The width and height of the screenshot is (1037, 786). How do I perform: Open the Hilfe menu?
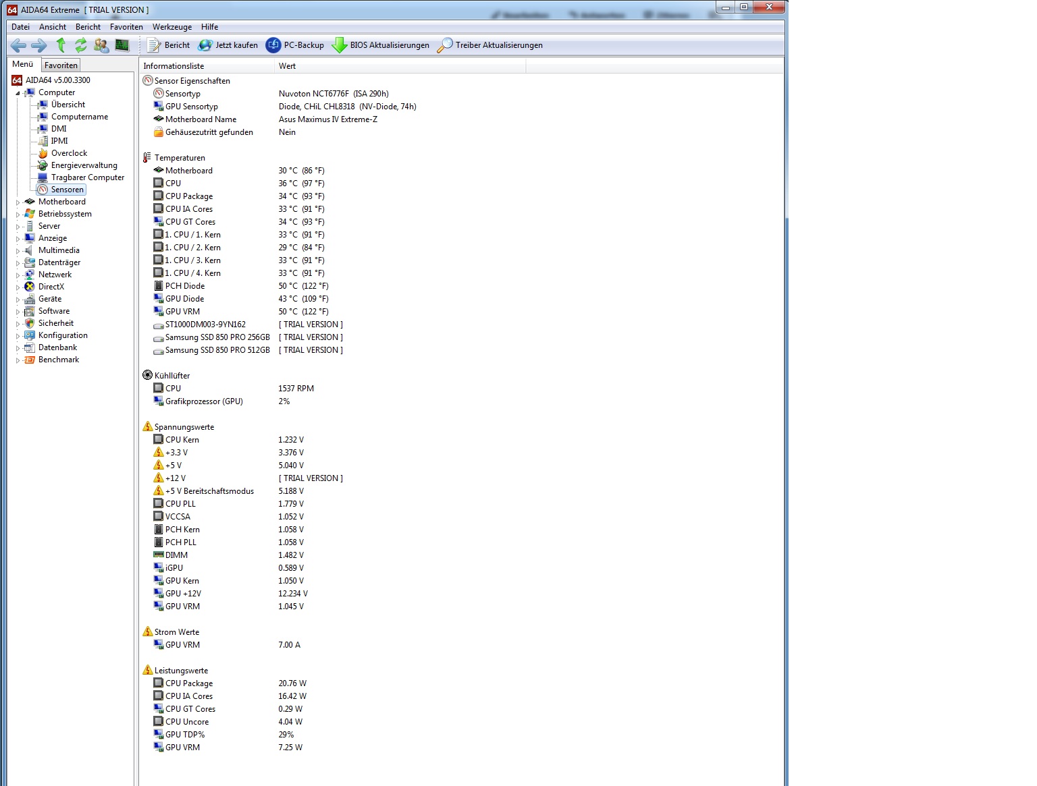click(x=209, y=27)
